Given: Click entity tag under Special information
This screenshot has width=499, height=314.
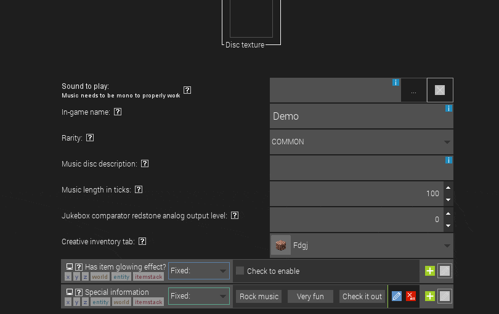Looking at the screenshot, I should pos(100,302).
